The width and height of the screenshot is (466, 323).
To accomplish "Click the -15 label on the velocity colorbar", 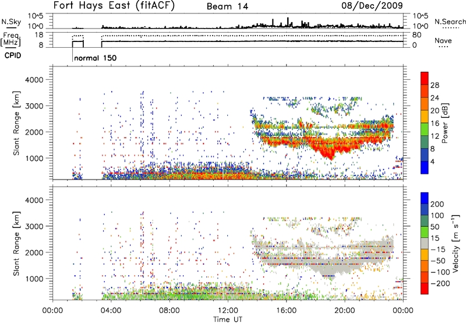I will pyautogui.click(x=438, y=250).
